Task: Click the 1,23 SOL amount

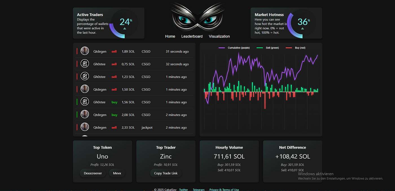Action: point(128,77)
